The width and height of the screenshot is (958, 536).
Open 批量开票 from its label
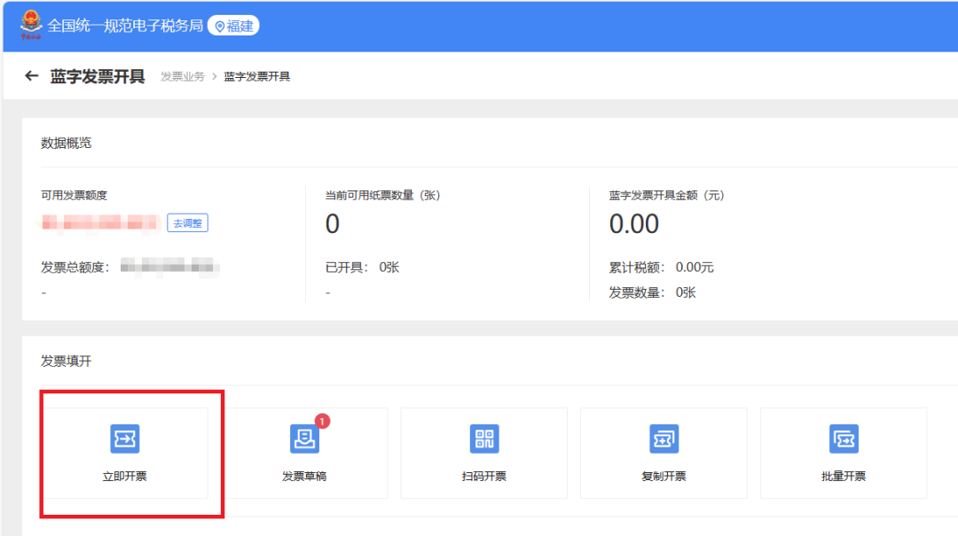pos(844,477)
